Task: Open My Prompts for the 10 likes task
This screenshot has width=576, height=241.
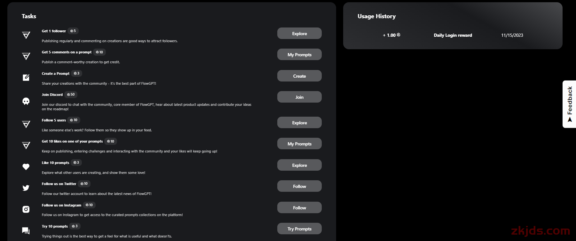Action: (299, 144)
